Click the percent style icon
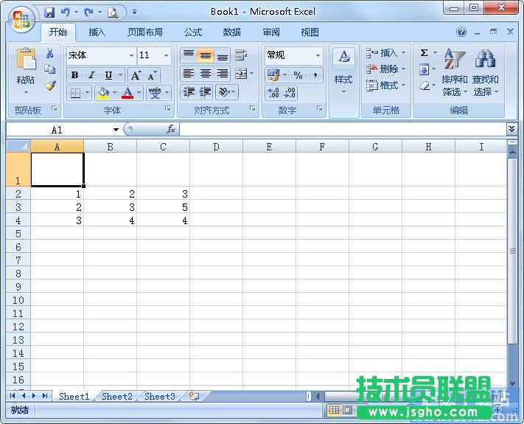Viewport: 524px width, 424px height. click(x=298, y=75)
